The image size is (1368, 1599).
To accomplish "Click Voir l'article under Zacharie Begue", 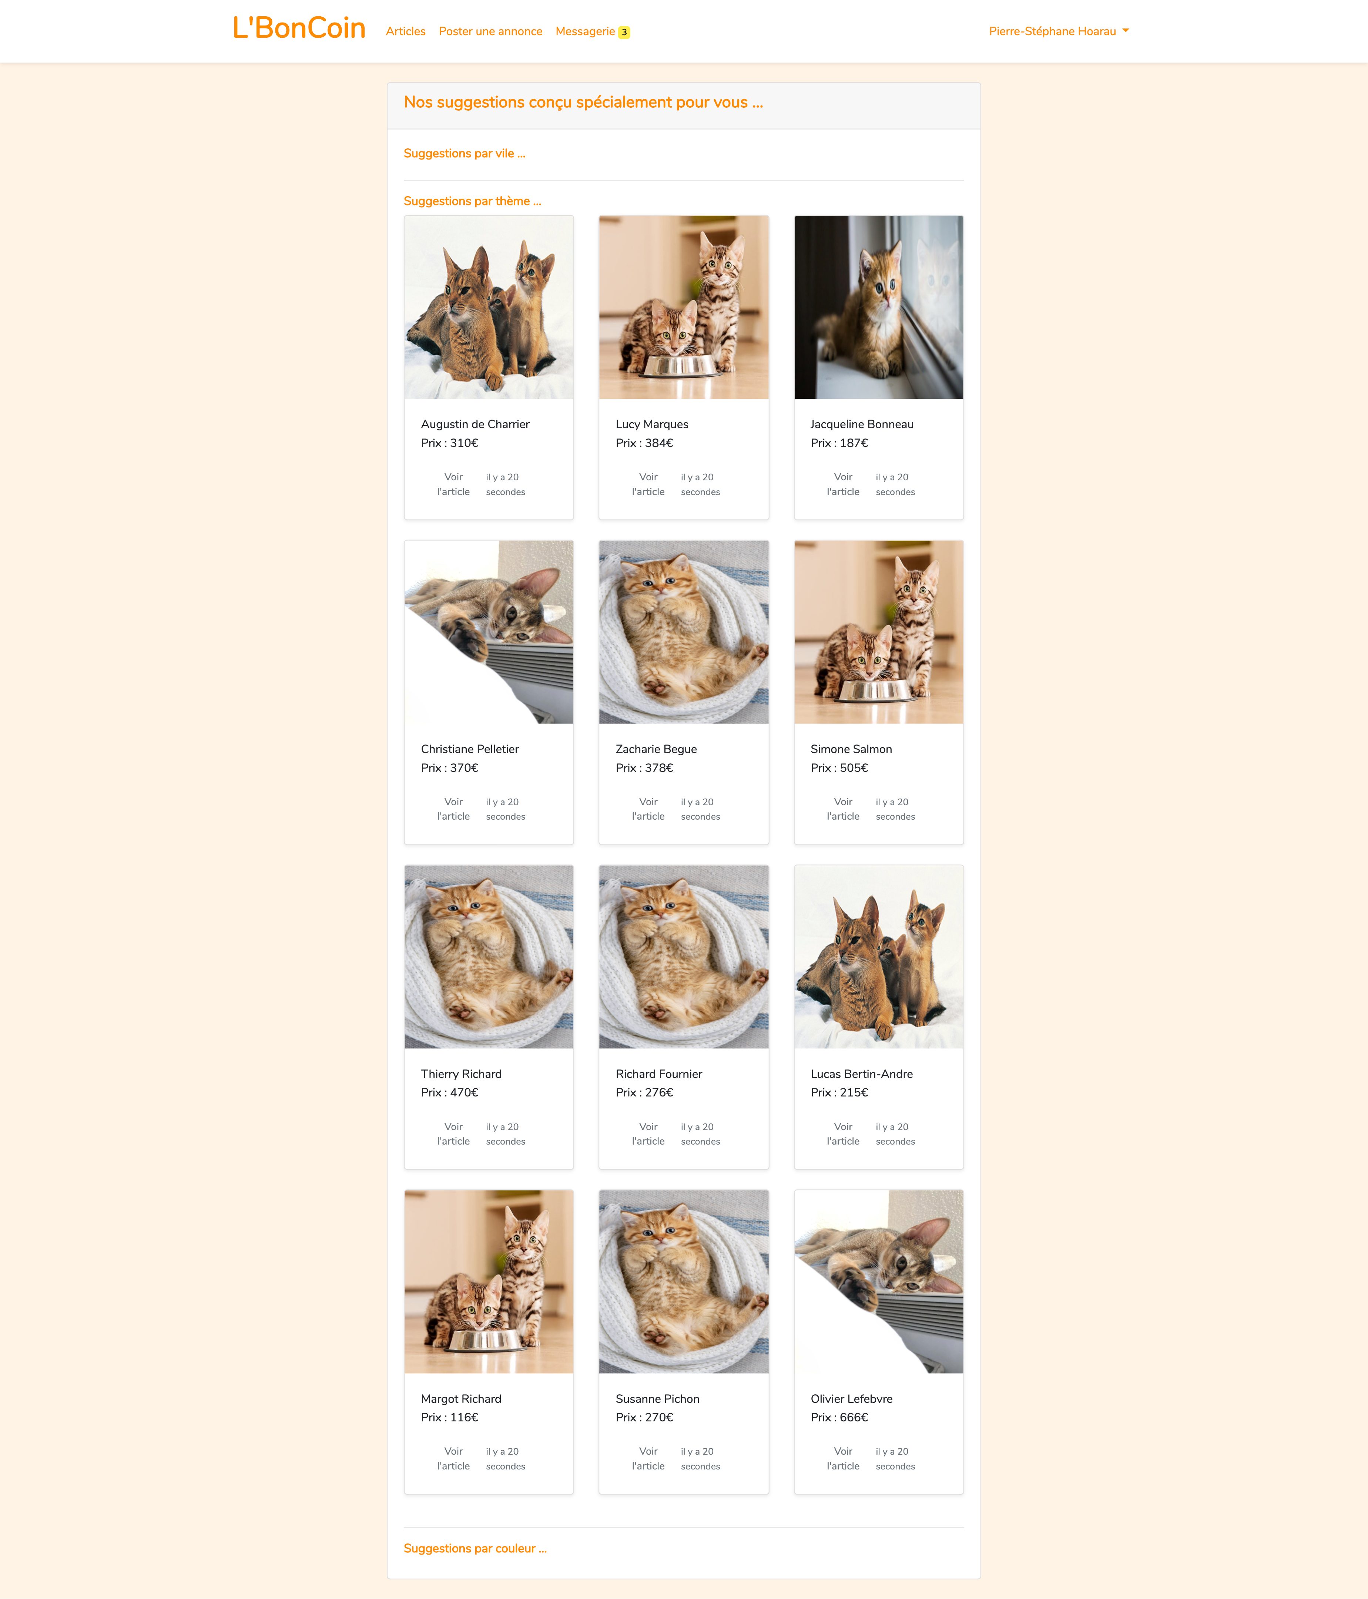I will [648, 810].
